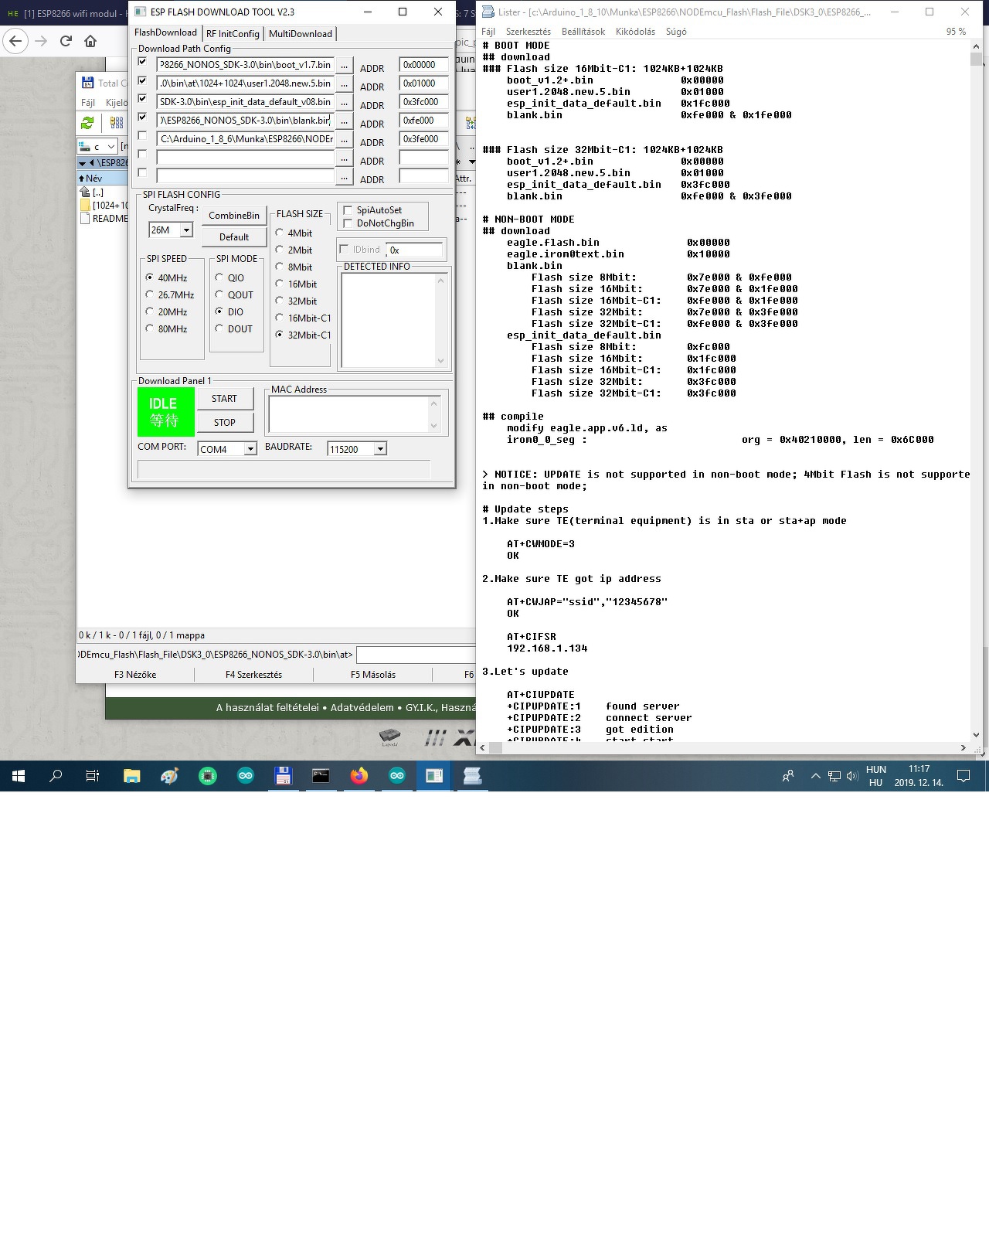Open Task View on the taskbar
The height and width of the screenshot is (1249, 989).
point(93,776)
